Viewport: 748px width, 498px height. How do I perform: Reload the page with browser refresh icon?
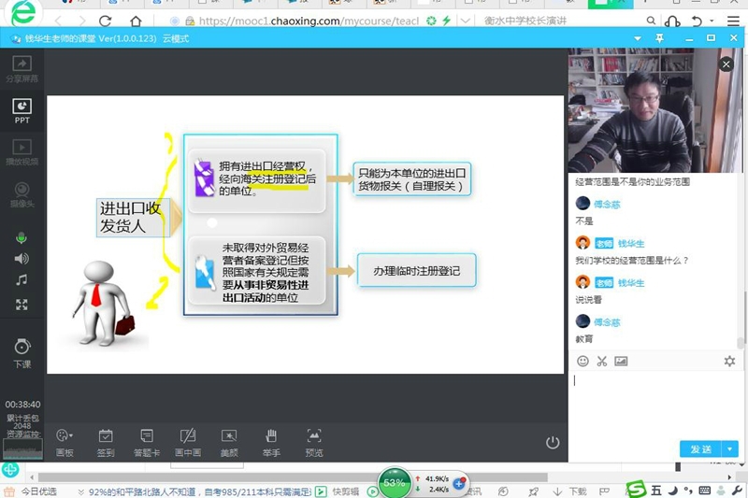[x=106, y=21]
